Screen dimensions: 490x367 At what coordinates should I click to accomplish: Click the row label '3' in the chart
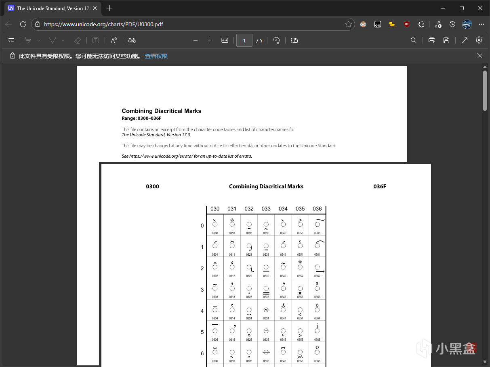click(202, 290)
